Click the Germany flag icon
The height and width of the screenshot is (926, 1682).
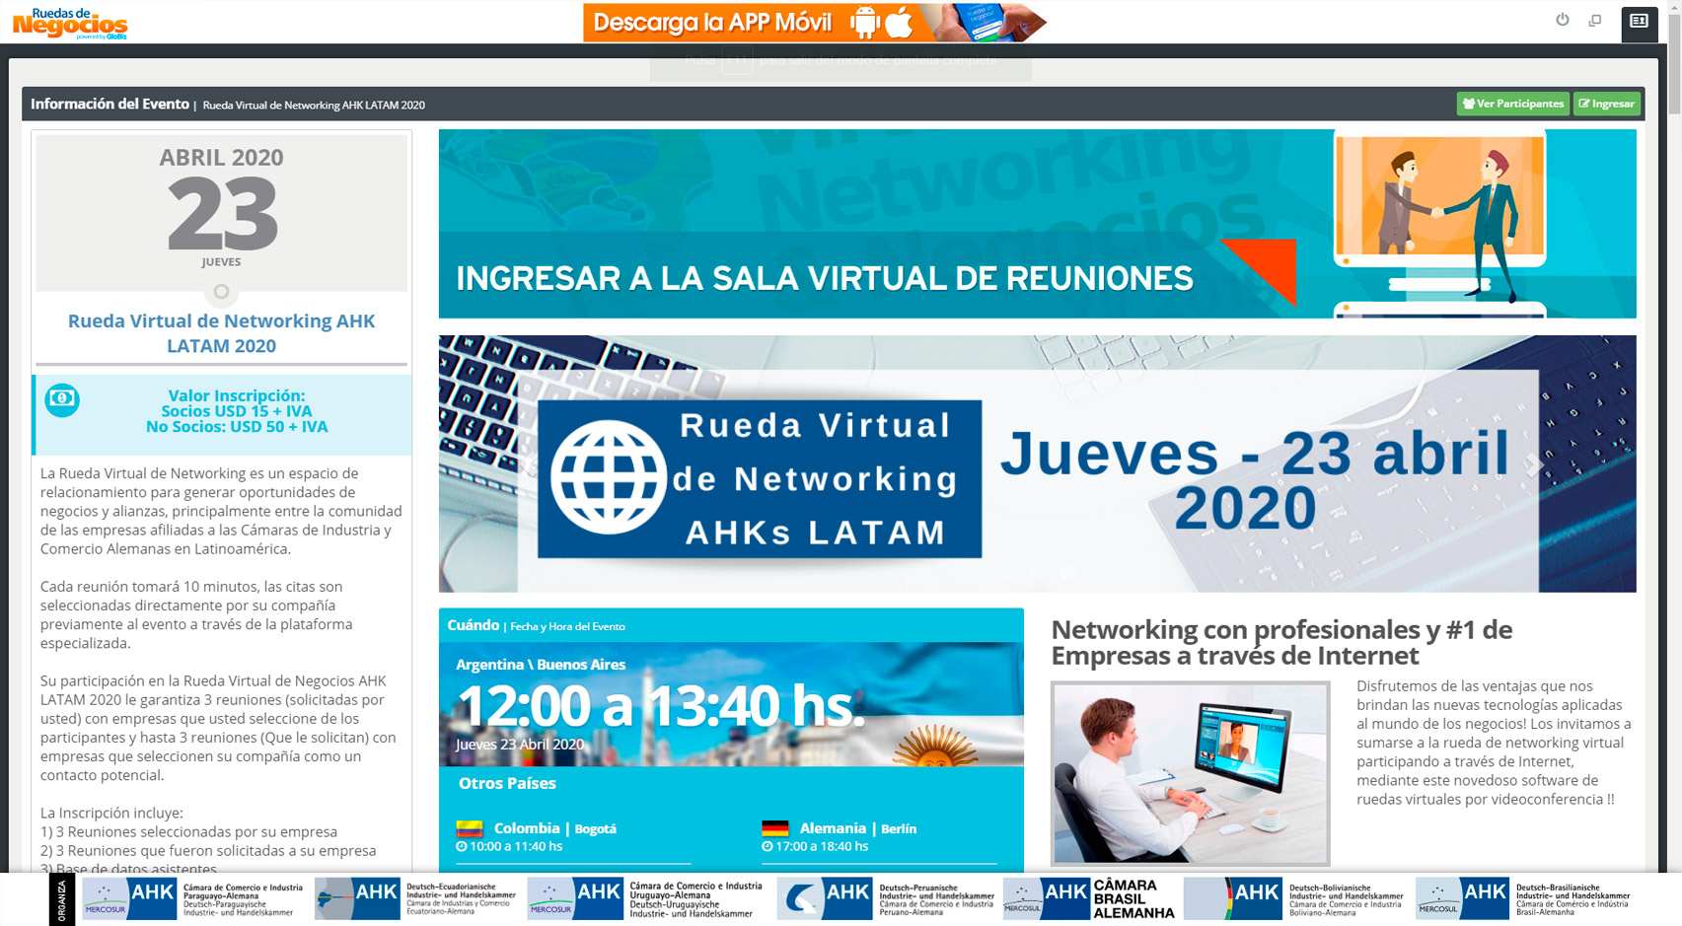pos(775,828)
